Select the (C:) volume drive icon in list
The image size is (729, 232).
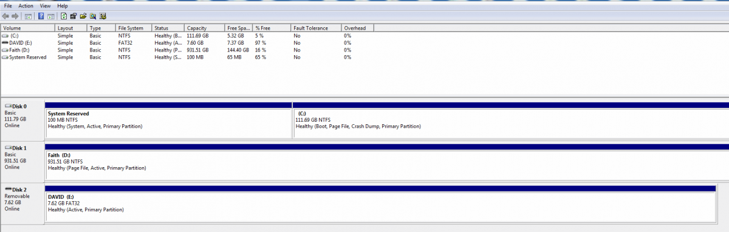tap(5, 36)
